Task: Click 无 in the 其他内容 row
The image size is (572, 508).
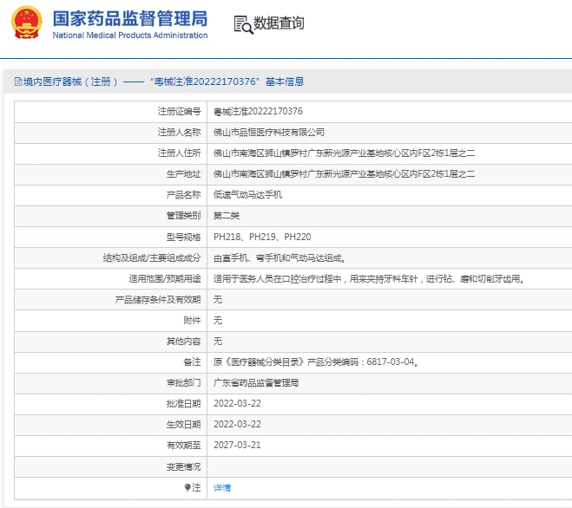Action: (x=218, y=341)
